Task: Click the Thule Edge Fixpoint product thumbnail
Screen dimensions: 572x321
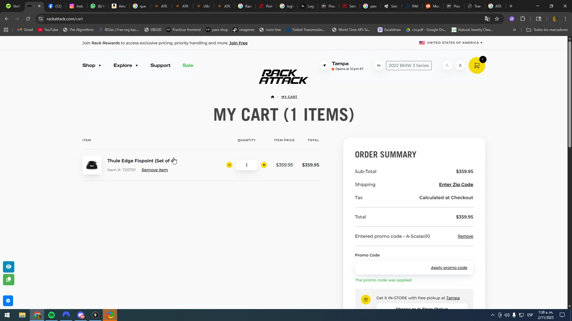Action: 92,165
